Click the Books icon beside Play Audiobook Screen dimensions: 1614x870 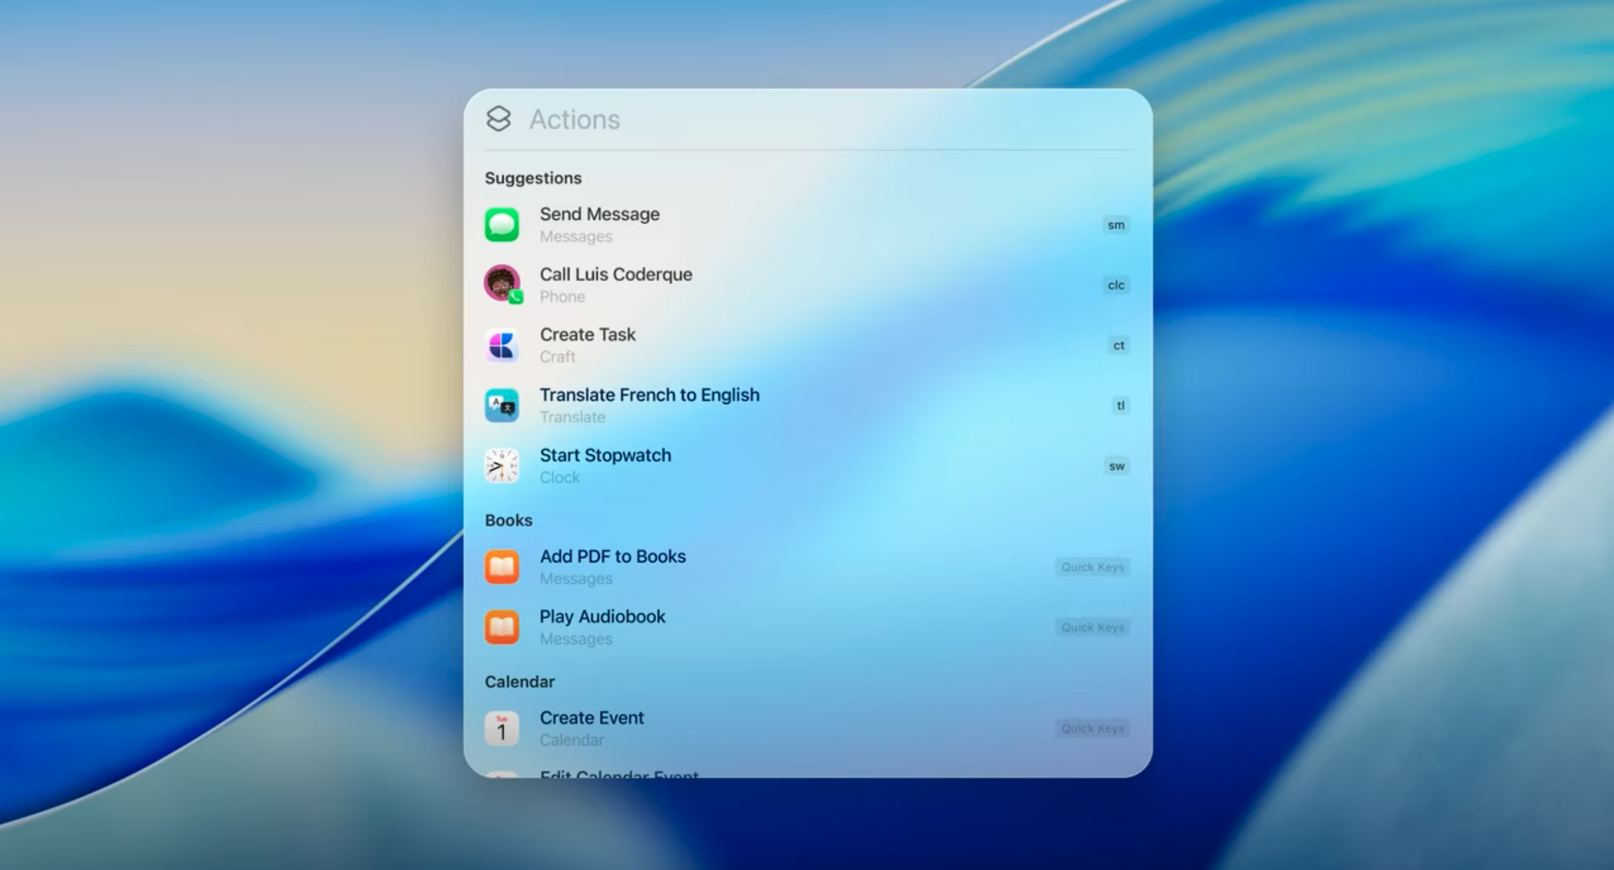pyautogui.click(x=502, y=627)
